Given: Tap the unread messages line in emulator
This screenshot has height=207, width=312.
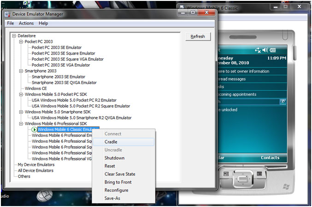Looking at the screenshot, I should point(252,79).
